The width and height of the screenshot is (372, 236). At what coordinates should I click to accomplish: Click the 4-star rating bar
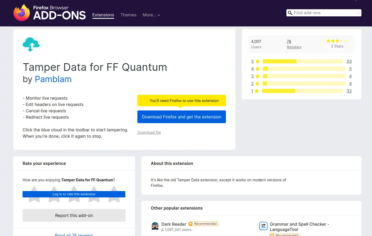[304, 69]
